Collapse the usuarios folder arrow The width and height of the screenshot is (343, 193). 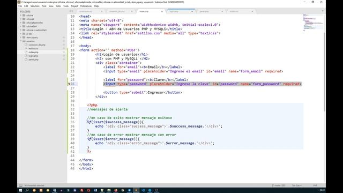(x=21, y=41)
